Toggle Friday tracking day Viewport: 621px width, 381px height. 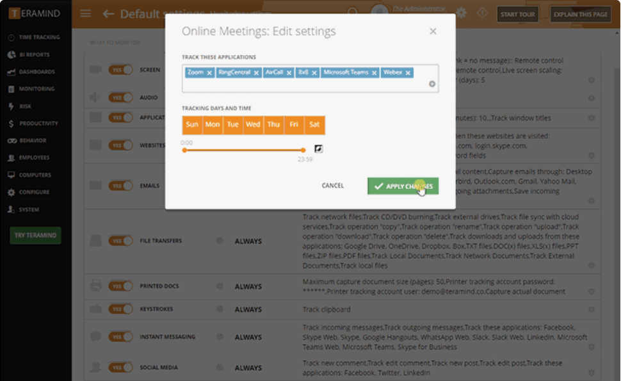tap(294, 125)
